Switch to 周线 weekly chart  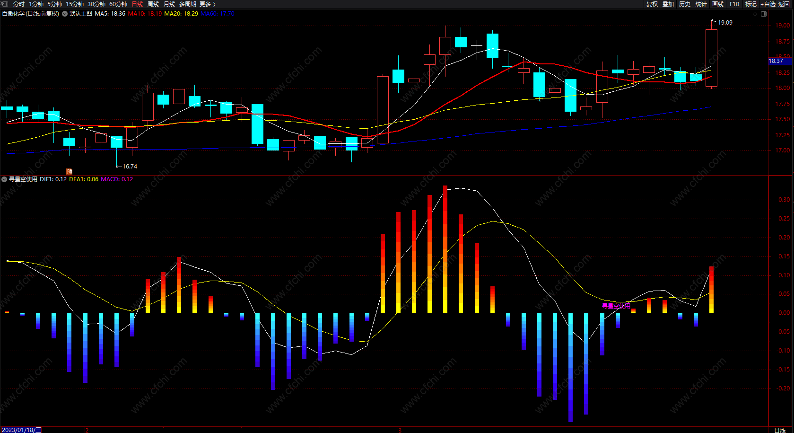point(153,4)
